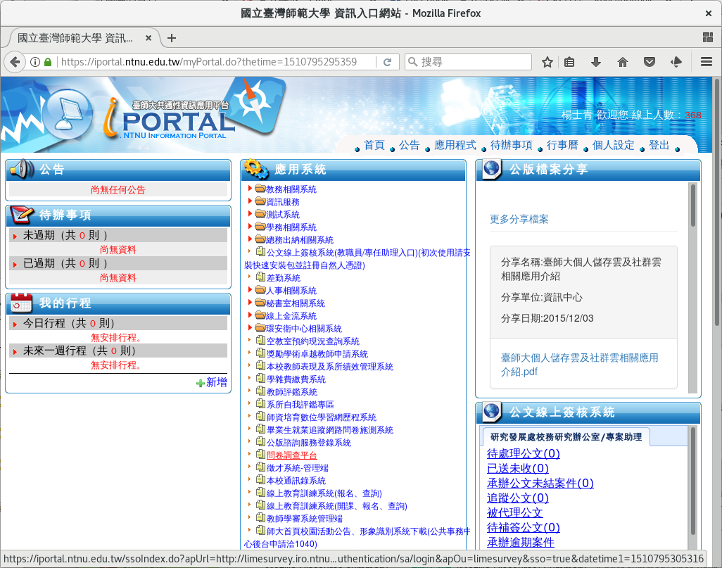Open a new tab with plus button

[x=172, y=38]
